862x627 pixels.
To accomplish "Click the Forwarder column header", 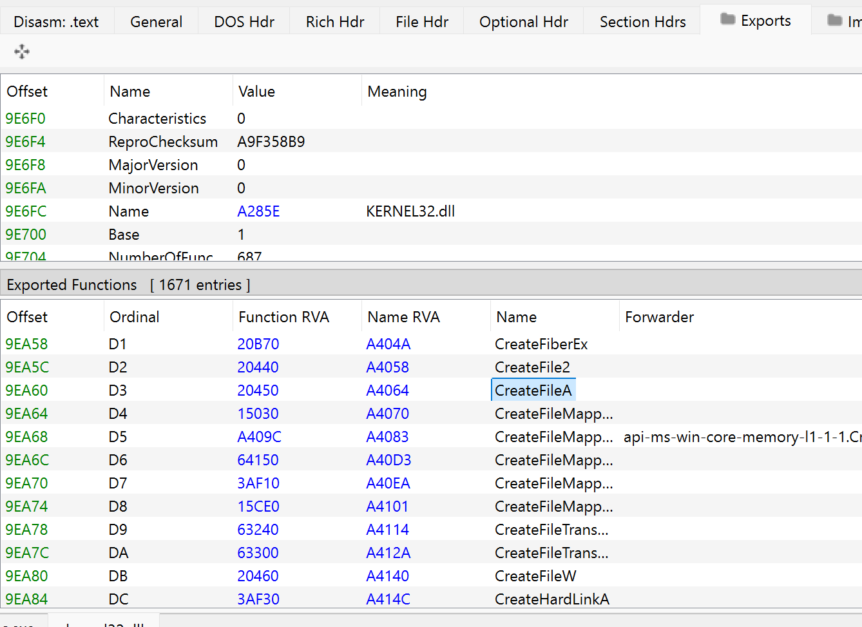I will coord(659,317).
